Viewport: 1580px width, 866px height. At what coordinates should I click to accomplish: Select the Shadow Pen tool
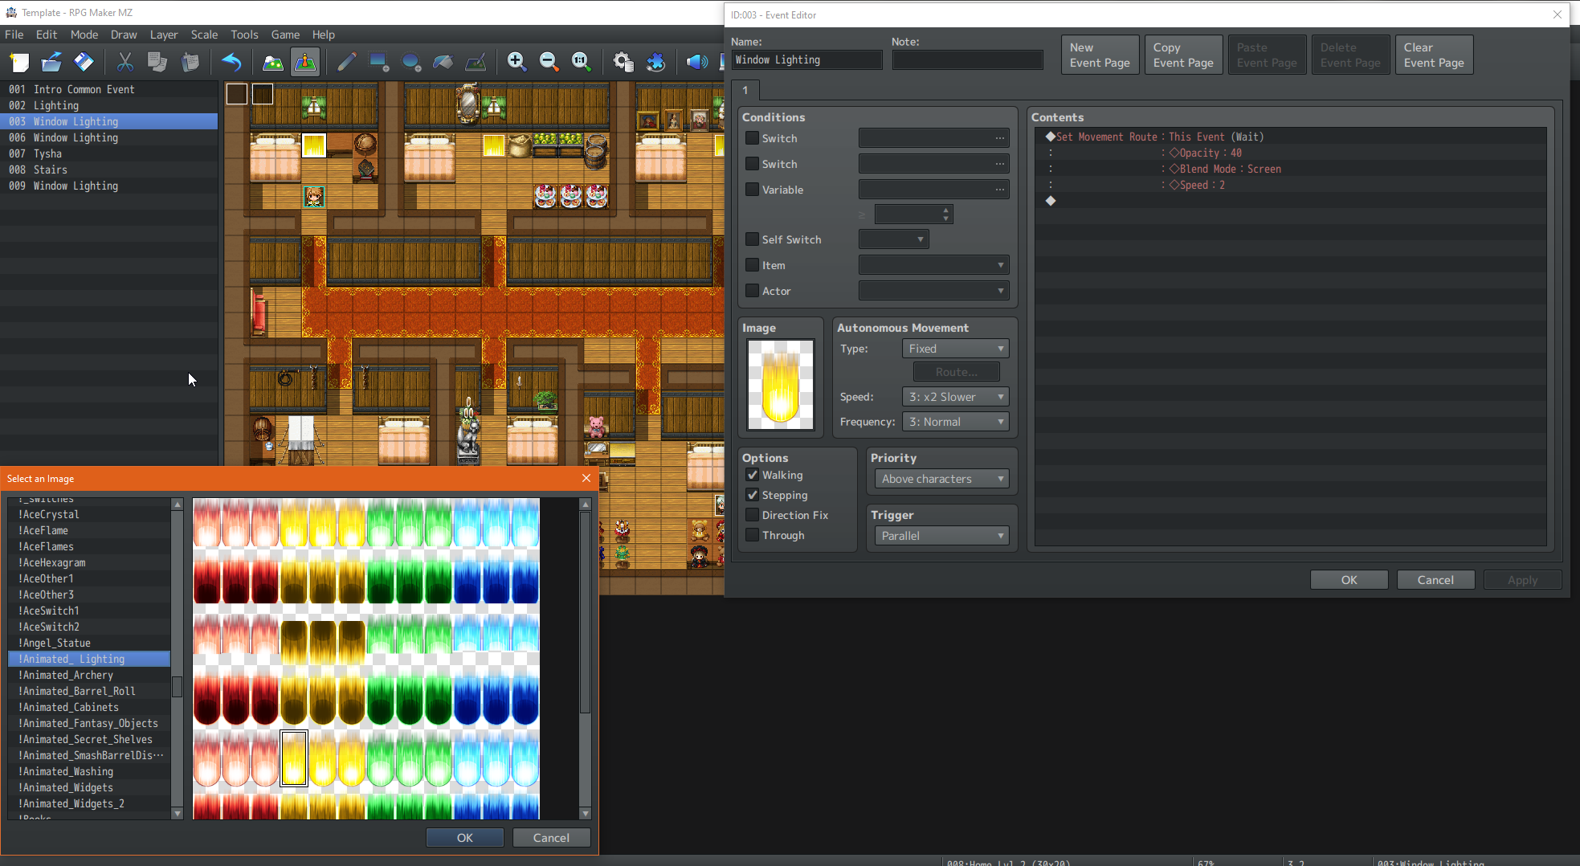tap(476, 62)
